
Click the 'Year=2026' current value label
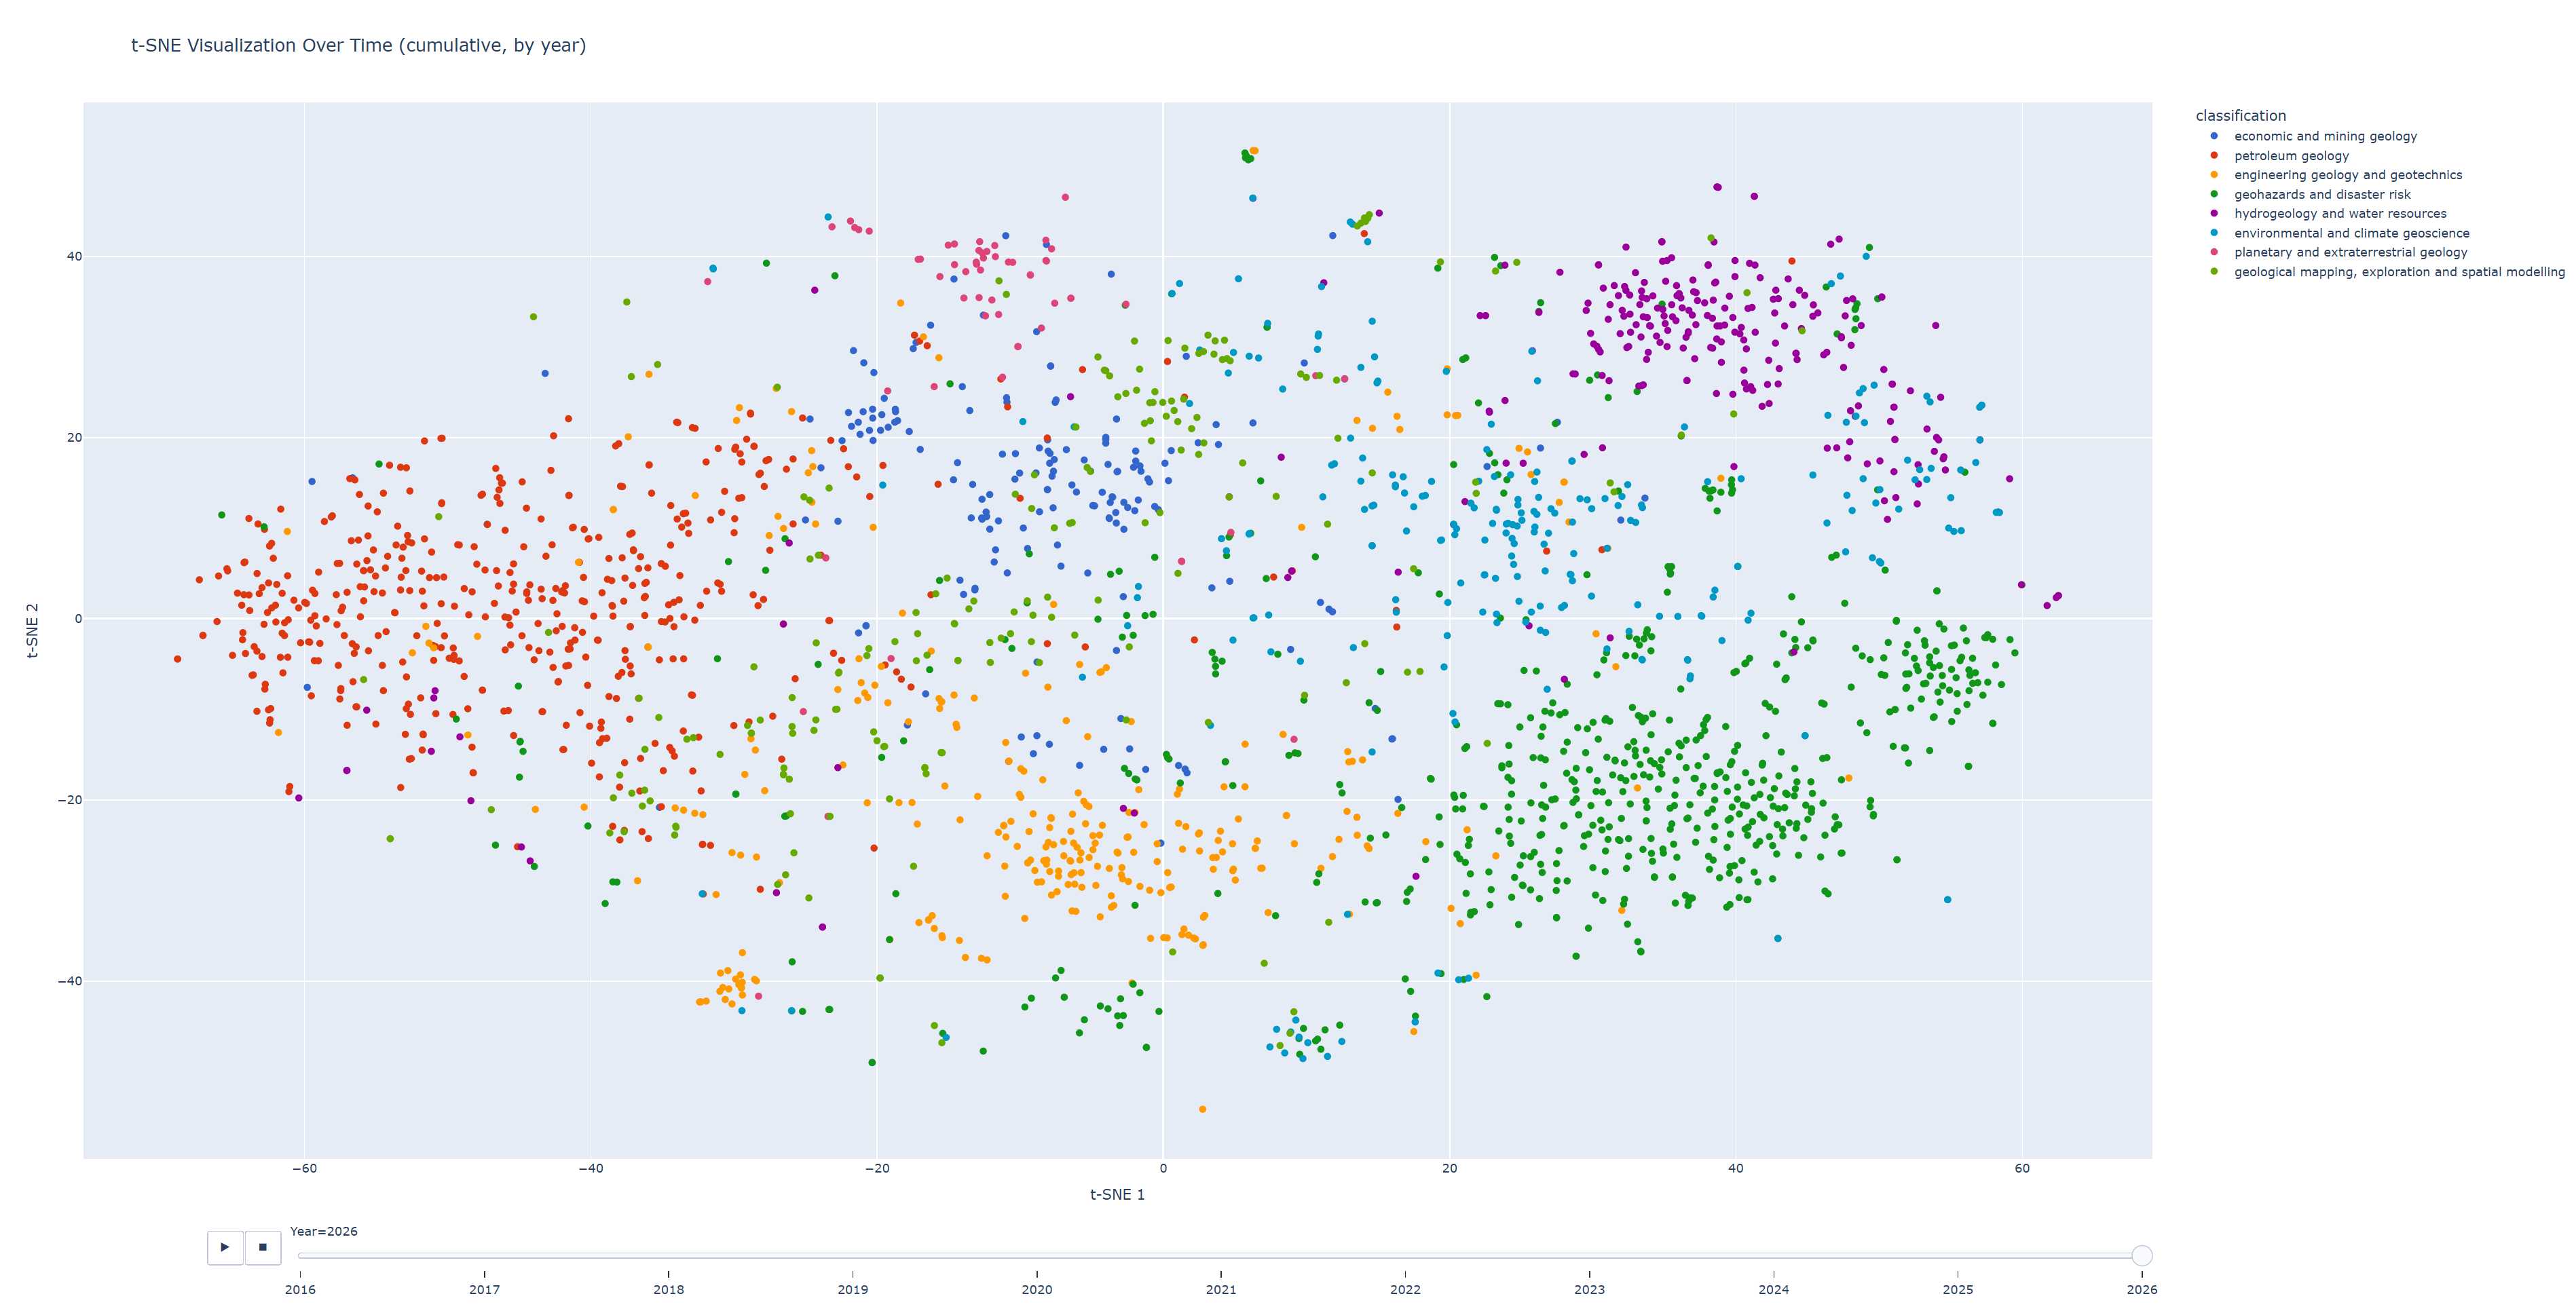[x=324, y=1231]
